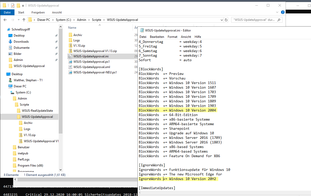Image resolution: width=311 pixels, height=196 pixels.
Task: Click the navigation pane scroll-down arrow
Action: 60,170
